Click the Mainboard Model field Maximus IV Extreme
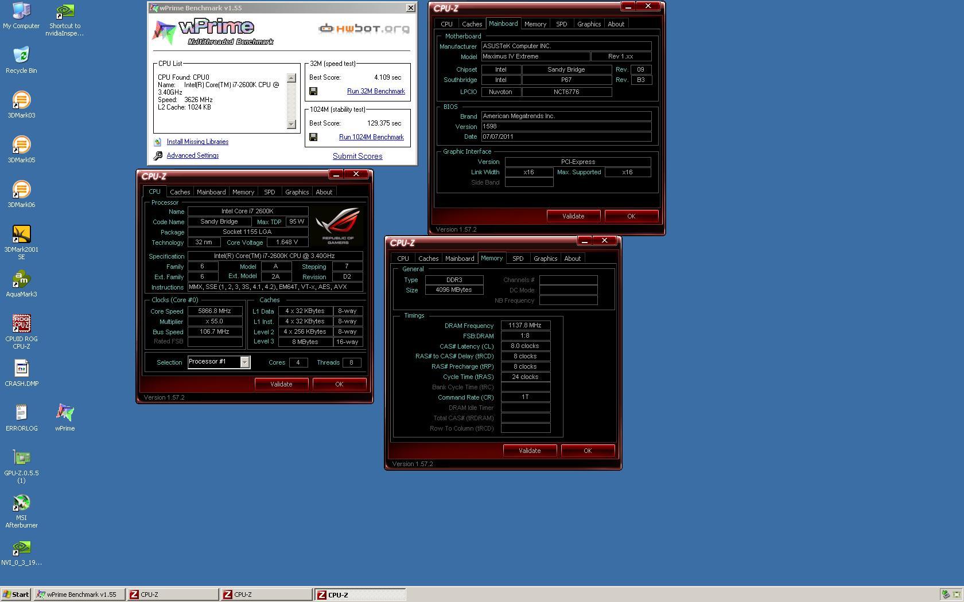The height and width of the screenshot is (602, 964). (x=535, y=56)
